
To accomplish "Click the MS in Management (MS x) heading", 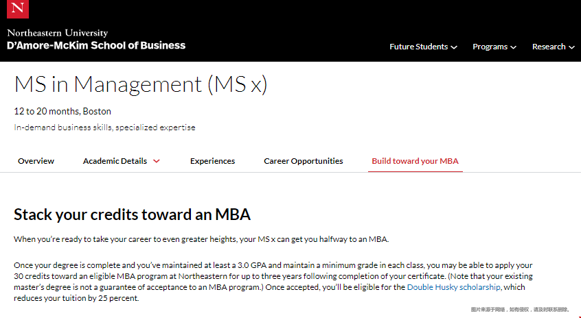I will 140,84.
